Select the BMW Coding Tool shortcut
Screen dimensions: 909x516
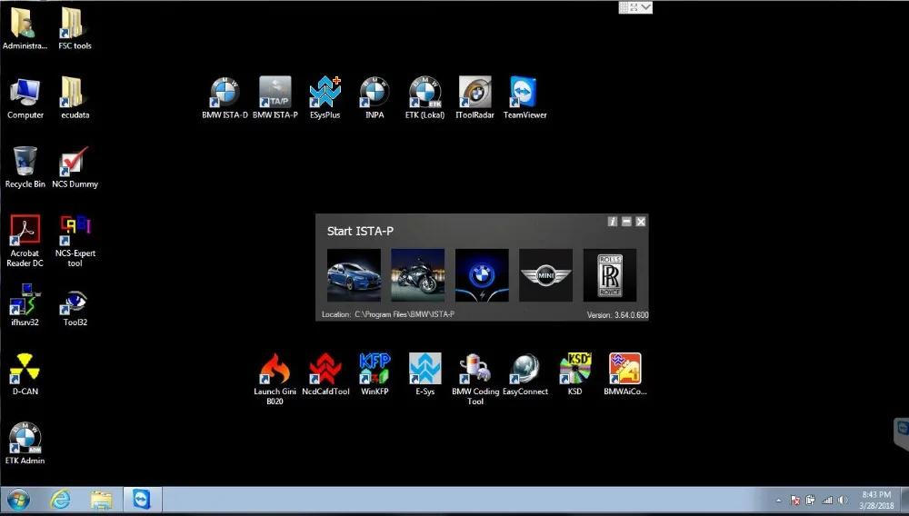pyautogui.click(x=474, y=380)
